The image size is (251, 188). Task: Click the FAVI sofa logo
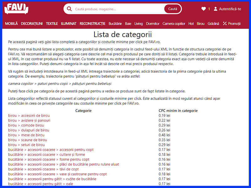pyautogui.click(x=16, y=9)
